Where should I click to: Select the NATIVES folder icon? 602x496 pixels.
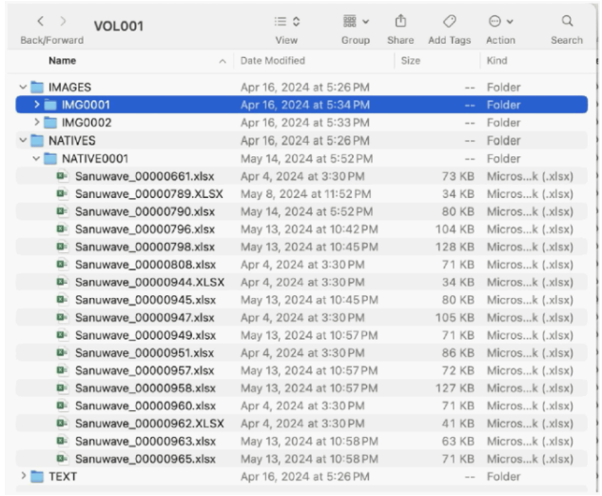pos(37,140)
